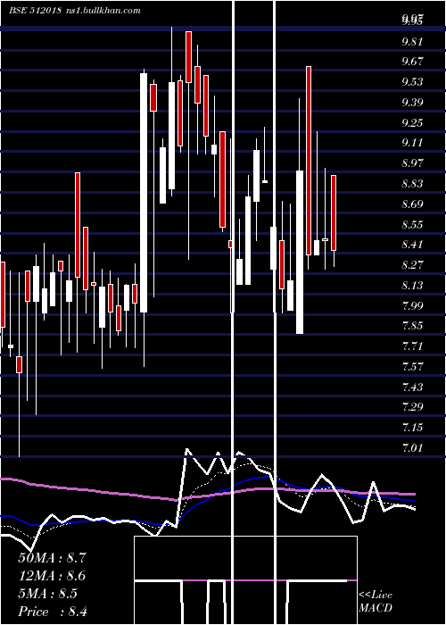Viewport: 446px width, 625px height.
Task: Click the 8.13 price axis label
Action: tap(412, 286)
